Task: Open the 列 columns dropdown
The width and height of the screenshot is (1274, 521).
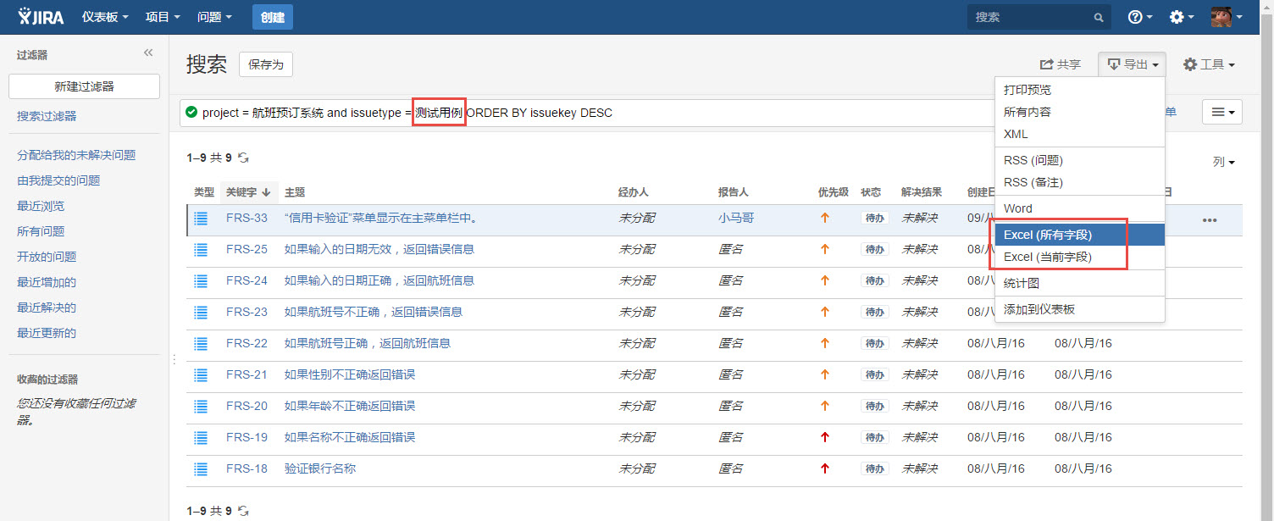Action: [1223, 162]
